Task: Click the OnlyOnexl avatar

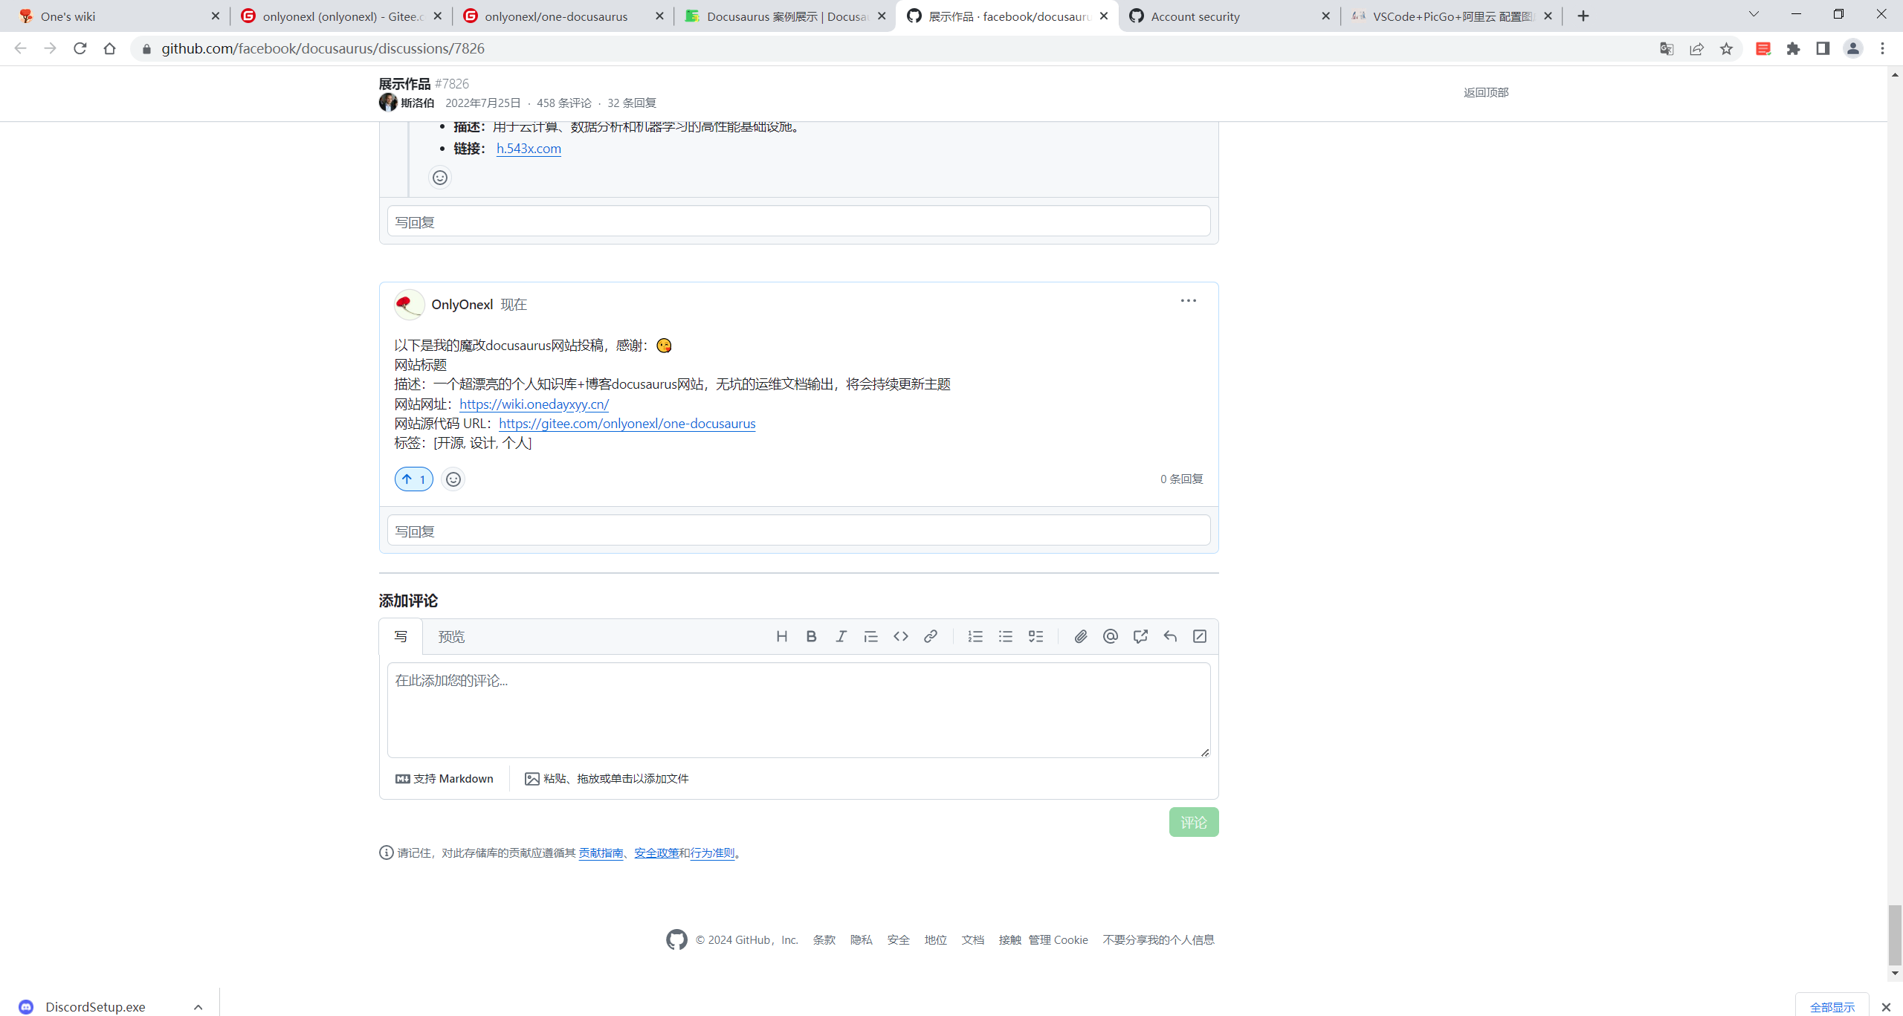Action: [409, 305]
